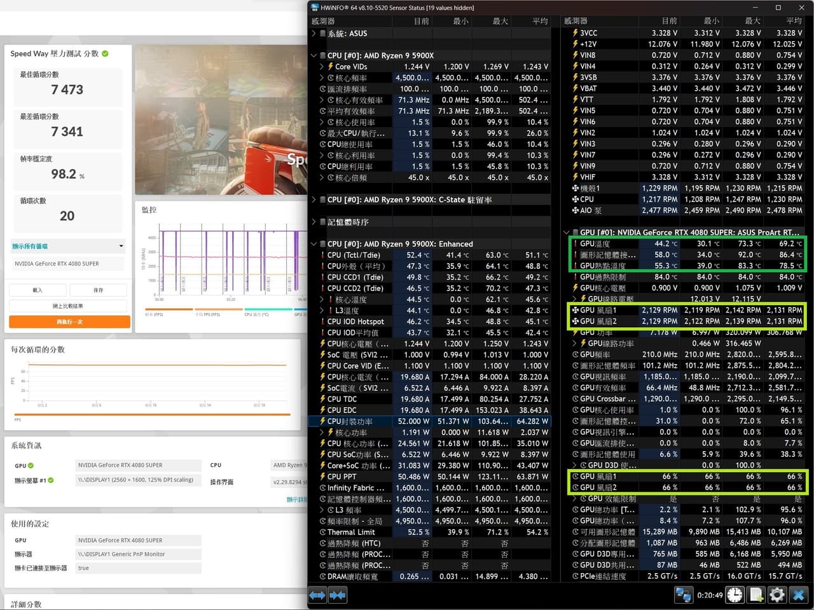The image size is (814, 610).
Task: Click the 網上比較結果 button
Action: point(68,306)
